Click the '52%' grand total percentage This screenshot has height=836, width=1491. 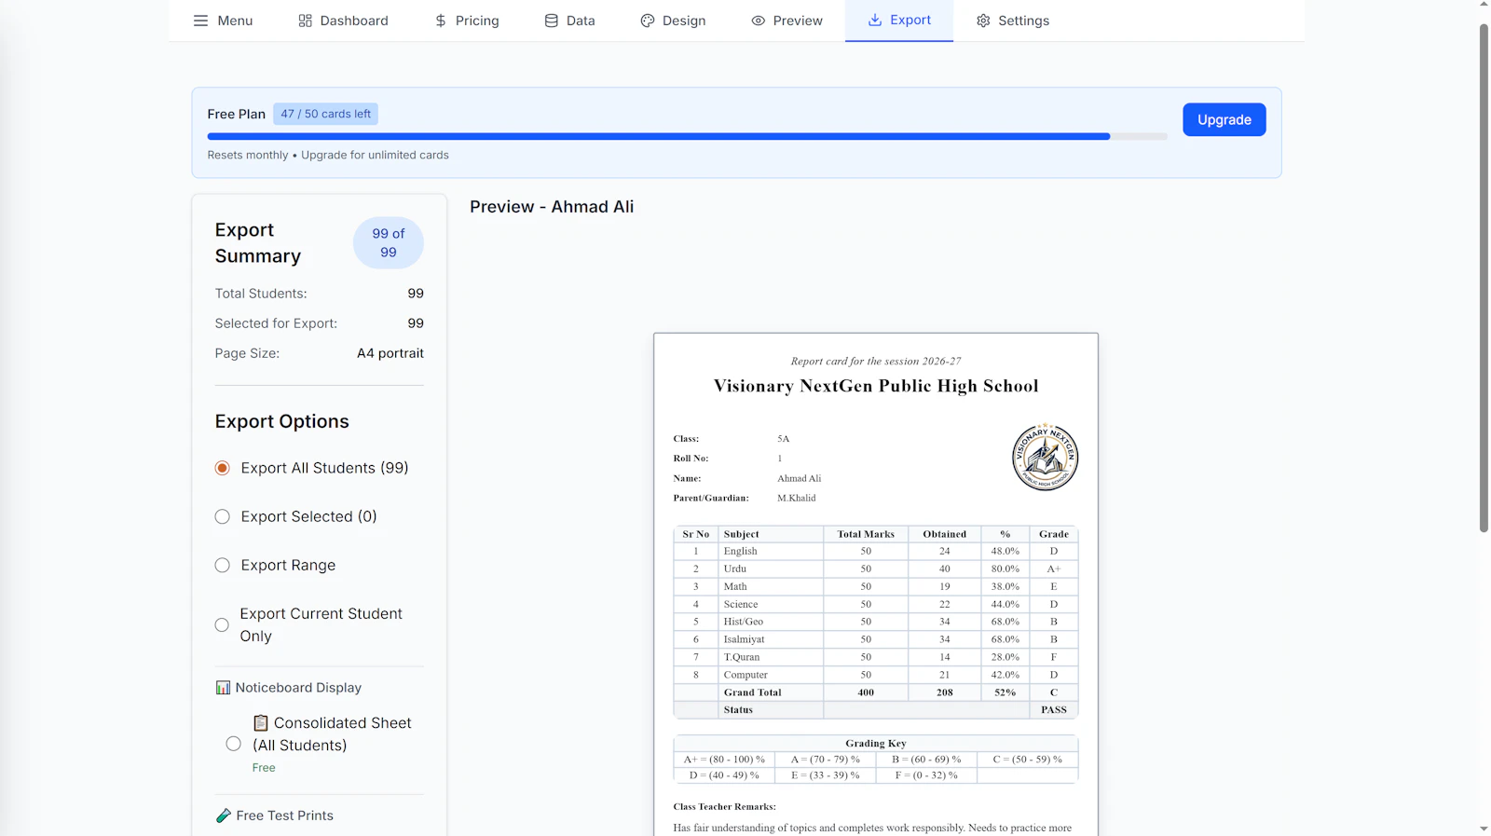tap(1005, 692)
